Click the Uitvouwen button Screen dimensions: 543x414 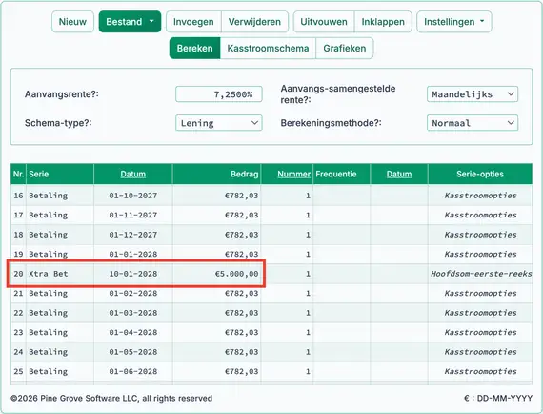click(324, 22)
